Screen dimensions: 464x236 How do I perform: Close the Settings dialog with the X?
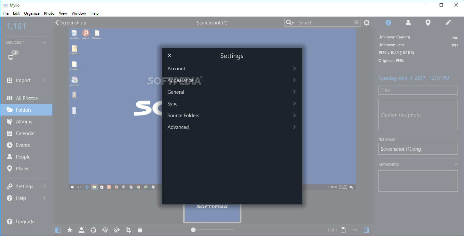click(170, 56)
